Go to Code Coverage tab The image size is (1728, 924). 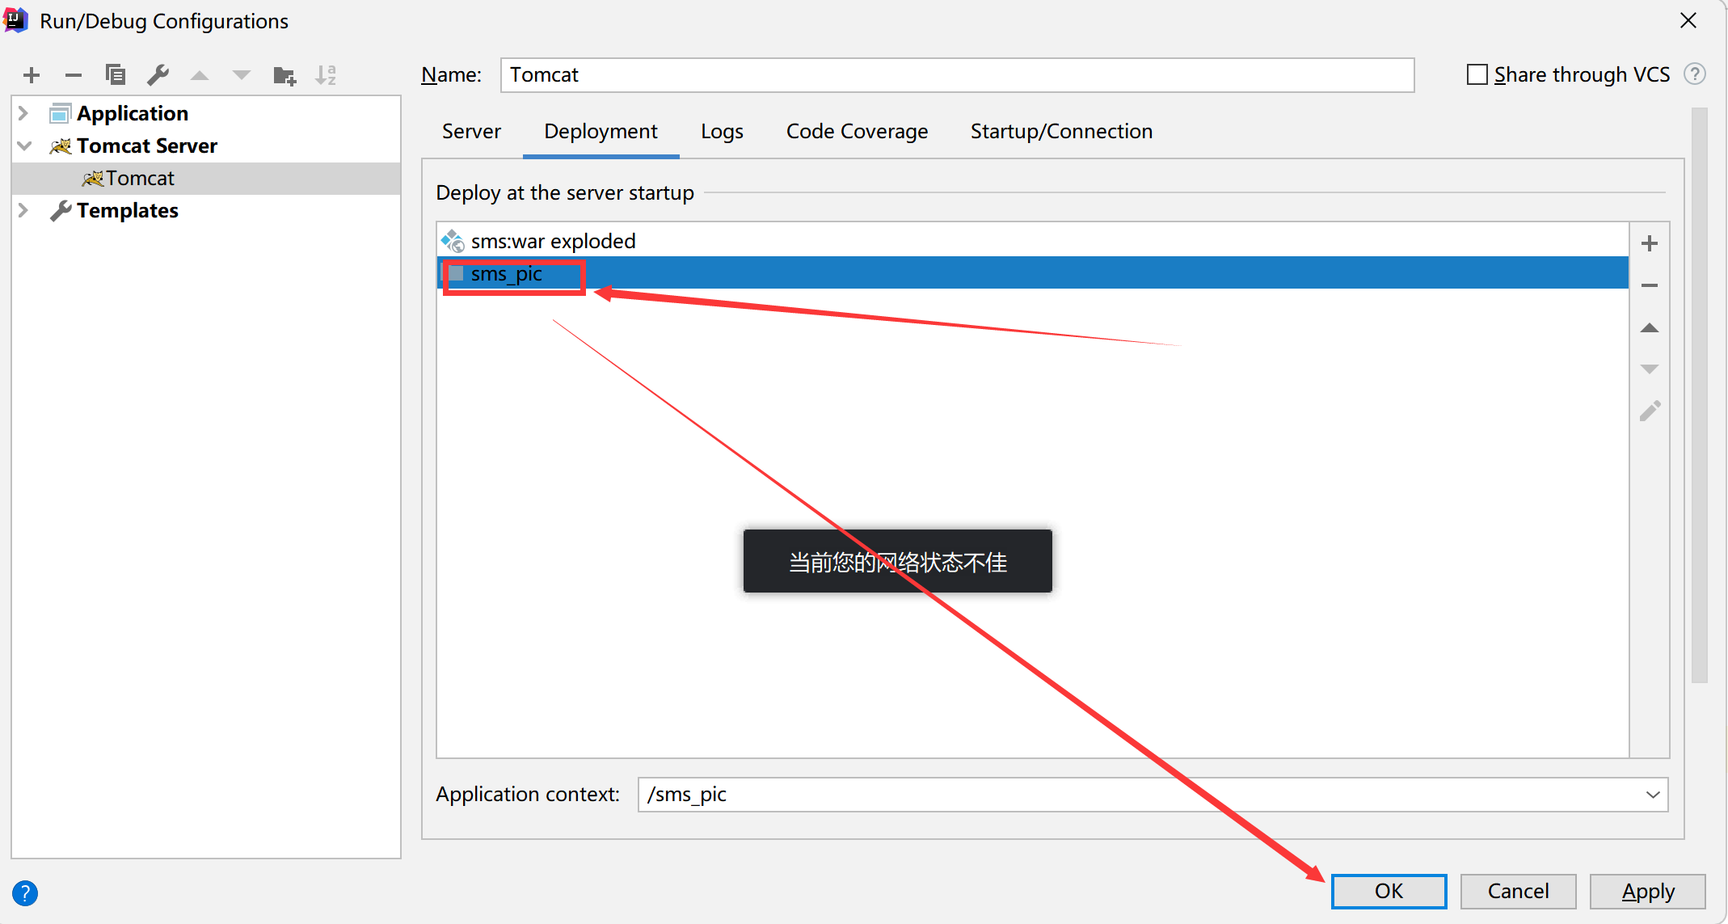857,132
